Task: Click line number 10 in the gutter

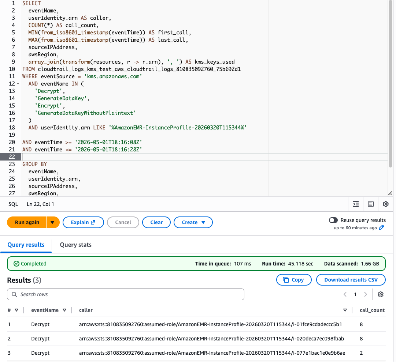Action: point(12,69)
